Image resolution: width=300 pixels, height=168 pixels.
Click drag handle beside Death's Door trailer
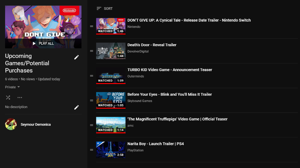pos(91,51)
